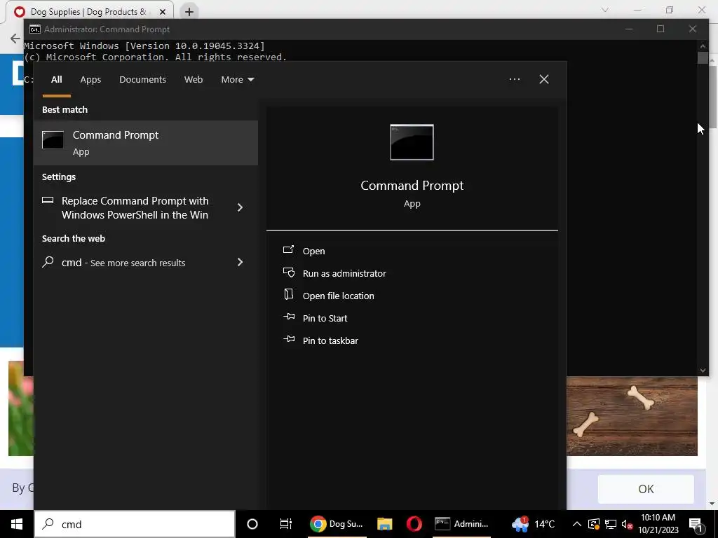
Task: Select the Dog Supplies browser tab
Action: point(89,12)
